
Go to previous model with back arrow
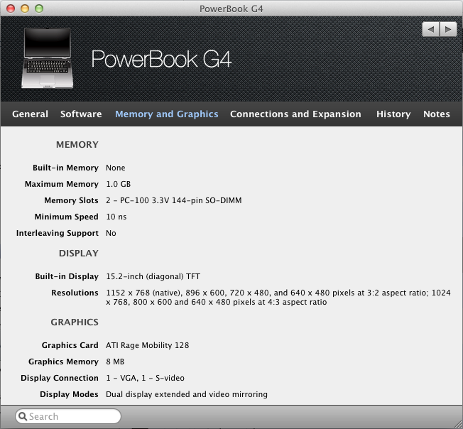pos(431,29)
